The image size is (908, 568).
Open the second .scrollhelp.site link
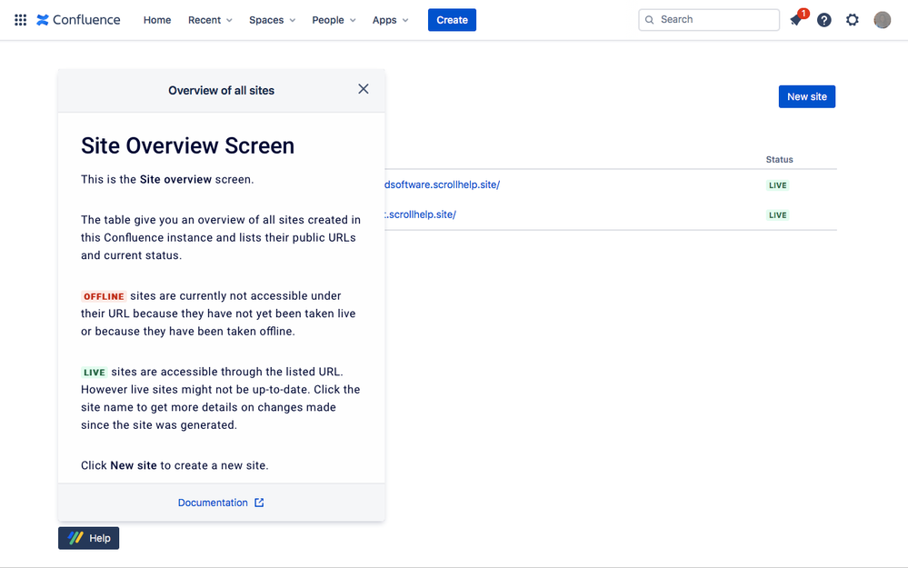pos(421,214)
